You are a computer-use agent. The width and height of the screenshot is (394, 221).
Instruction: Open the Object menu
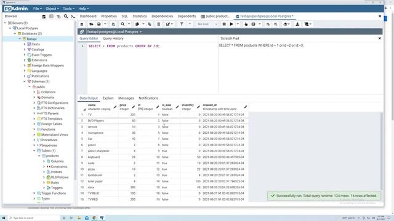coord(52,9)
